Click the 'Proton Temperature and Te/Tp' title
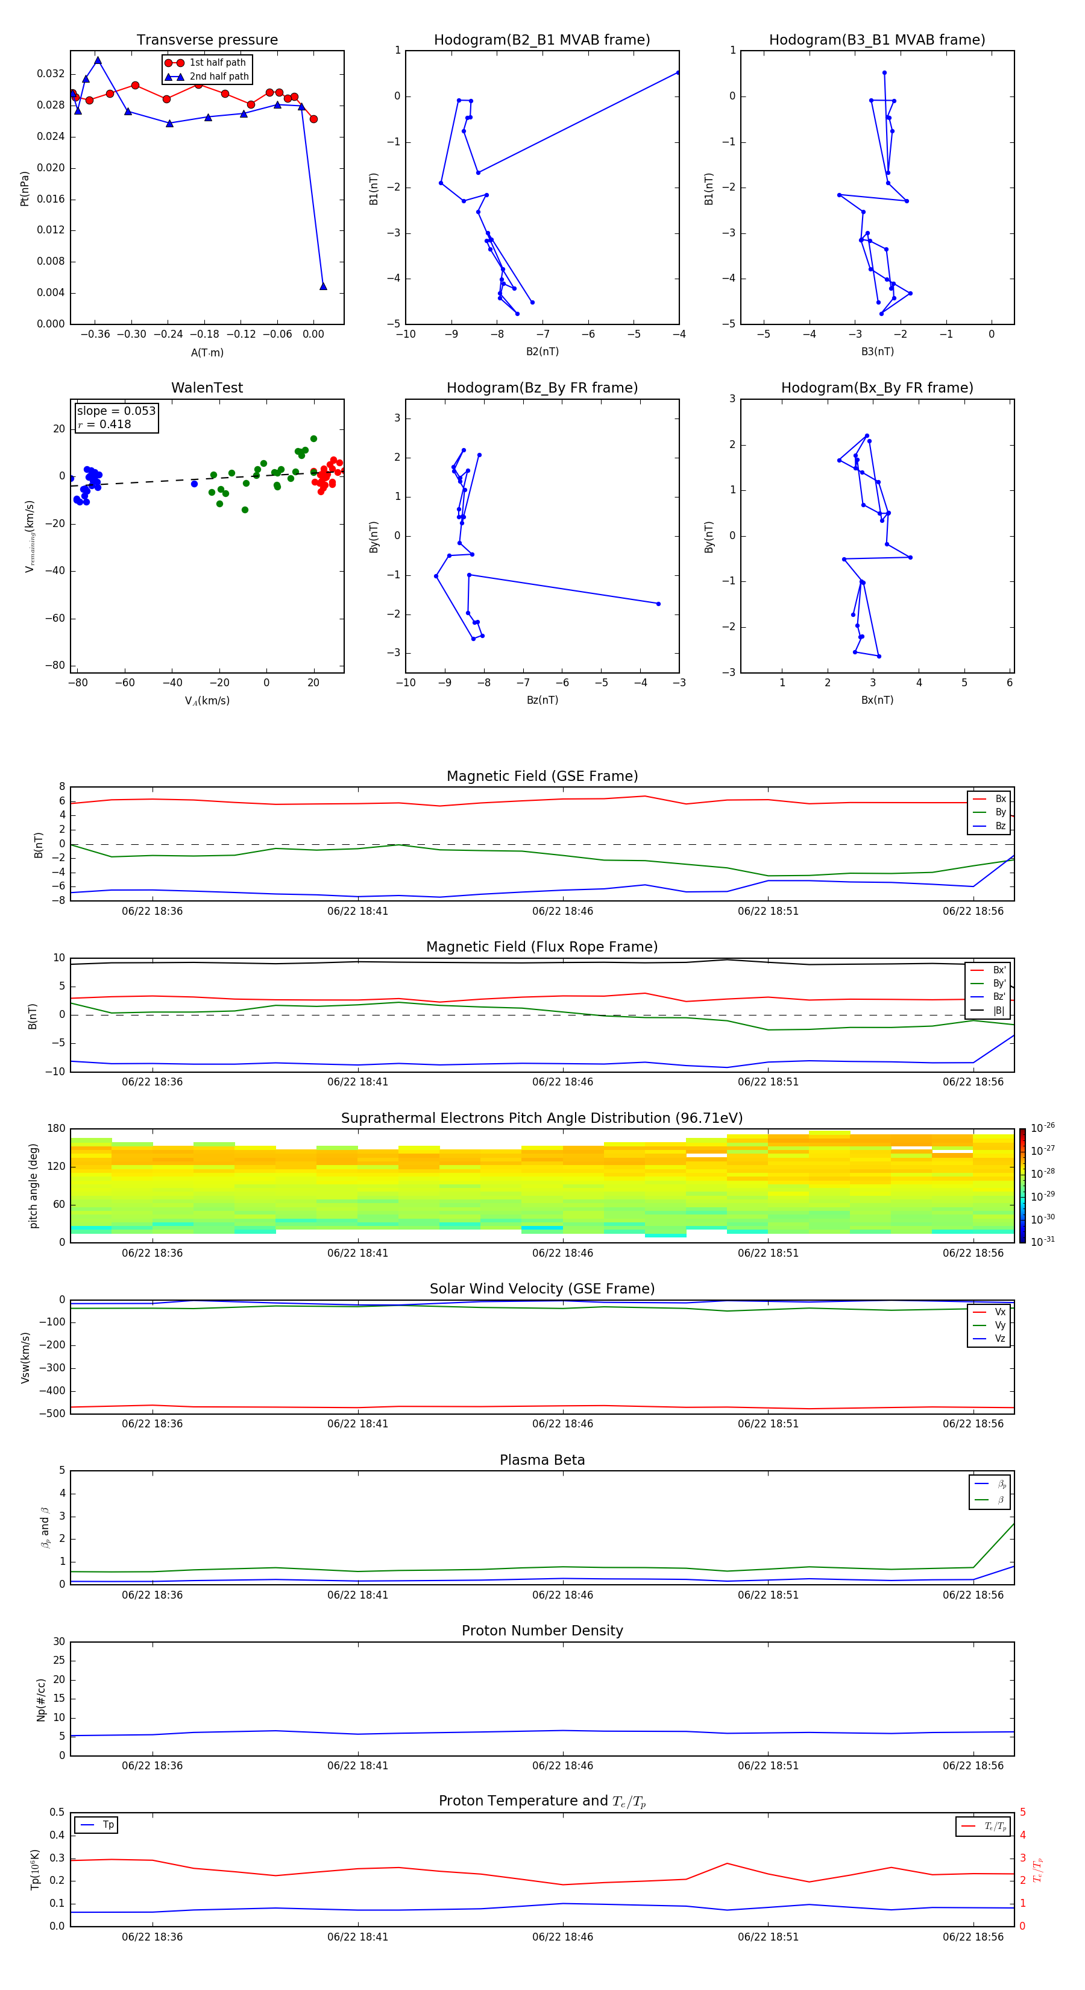 coord(542,1801)
